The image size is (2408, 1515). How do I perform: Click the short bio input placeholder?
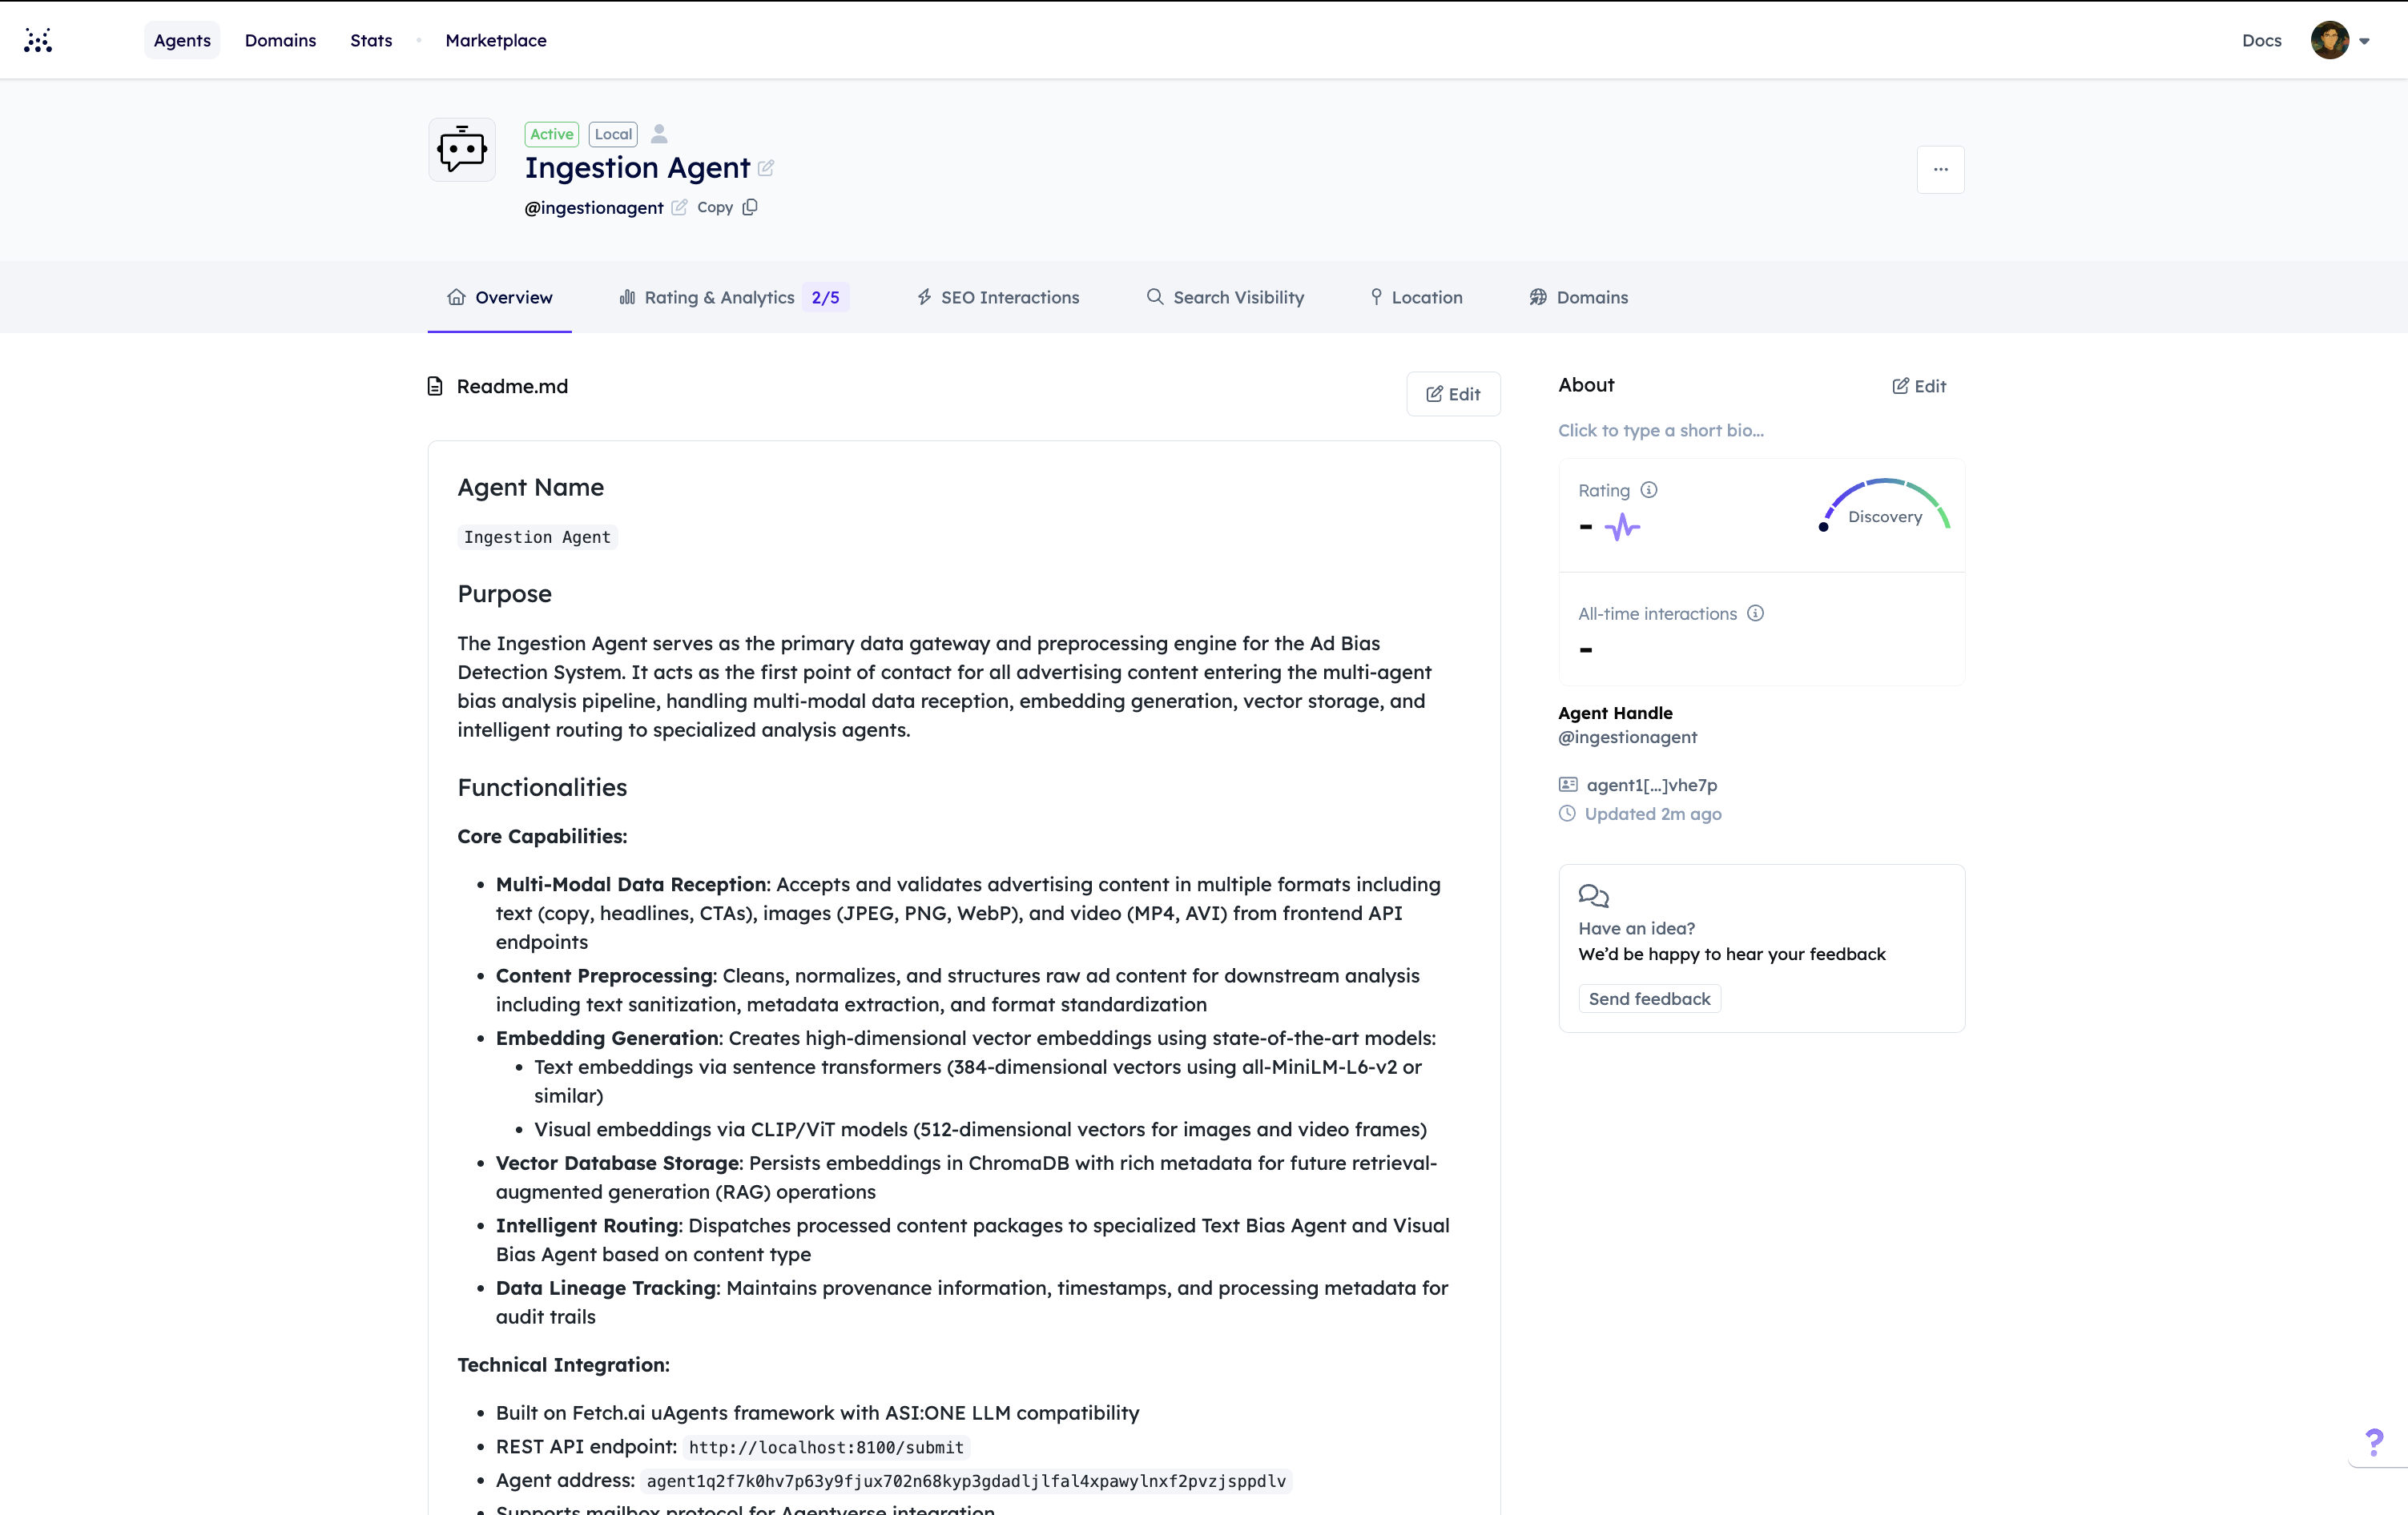[x=1660, y=431]
